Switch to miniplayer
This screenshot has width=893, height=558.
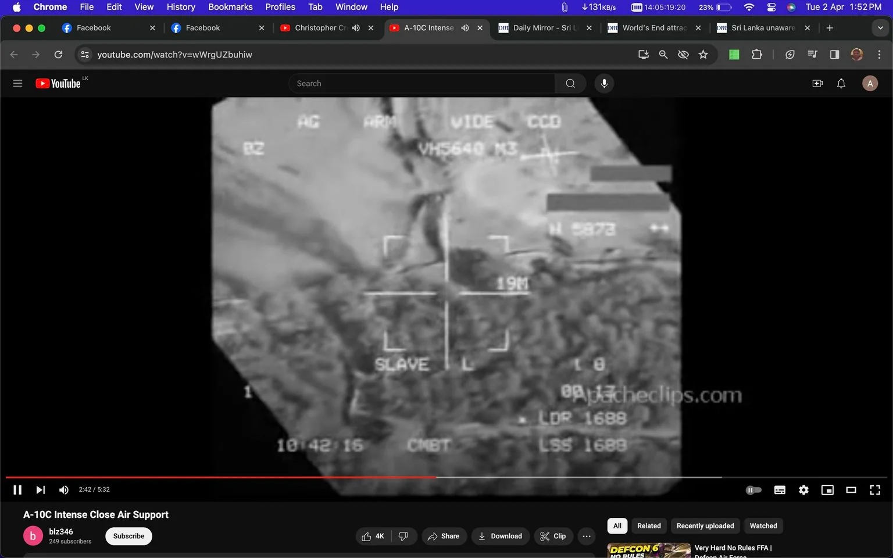click(x=827, y=490)
